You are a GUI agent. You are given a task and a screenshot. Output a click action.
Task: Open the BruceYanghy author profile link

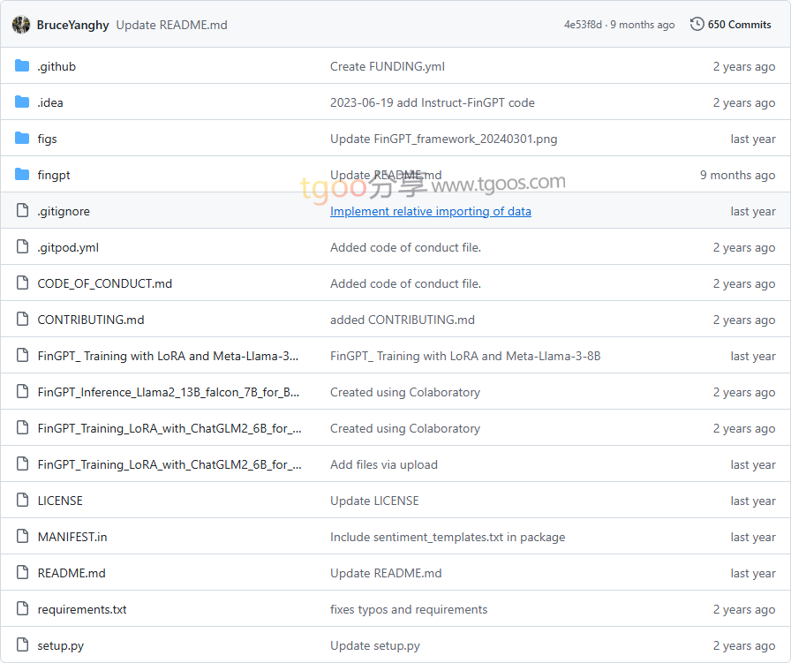[x=72, y=26]
